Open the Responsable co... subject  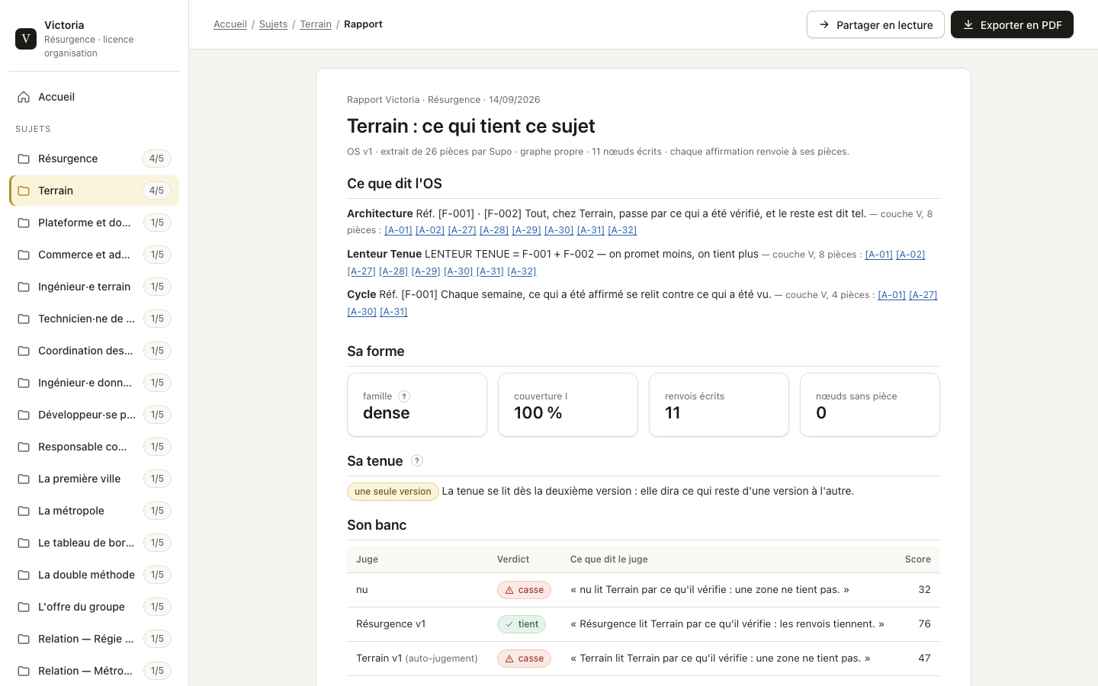94,447
